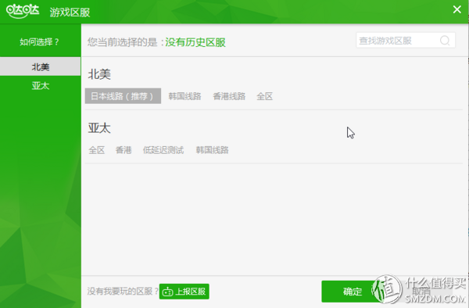Click the 哒哒 logo in header
Image resolution: width=469 pixels, height=308 pixels.
tap(23, 12)
